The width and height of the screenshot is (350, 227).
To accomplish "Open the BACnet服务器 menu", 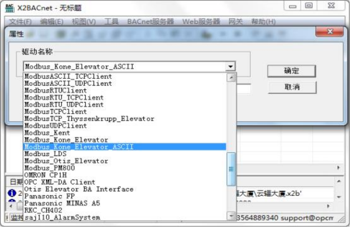I will [x=151, y=22].
